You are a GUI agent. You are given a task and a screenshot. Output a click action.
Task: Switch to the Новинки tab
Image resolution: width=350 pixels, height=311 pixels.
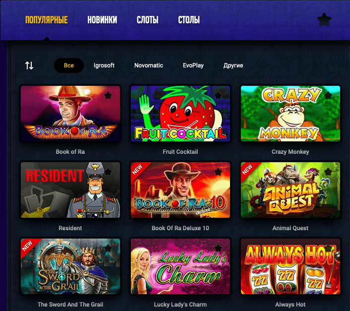pyautogui.click(x=102, y=20)
